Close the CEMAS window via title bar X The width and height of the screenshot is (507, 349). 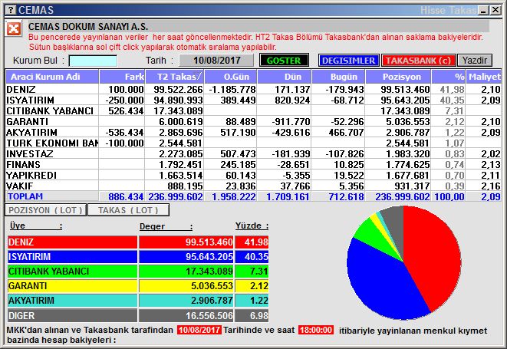(x=495, y=10)
